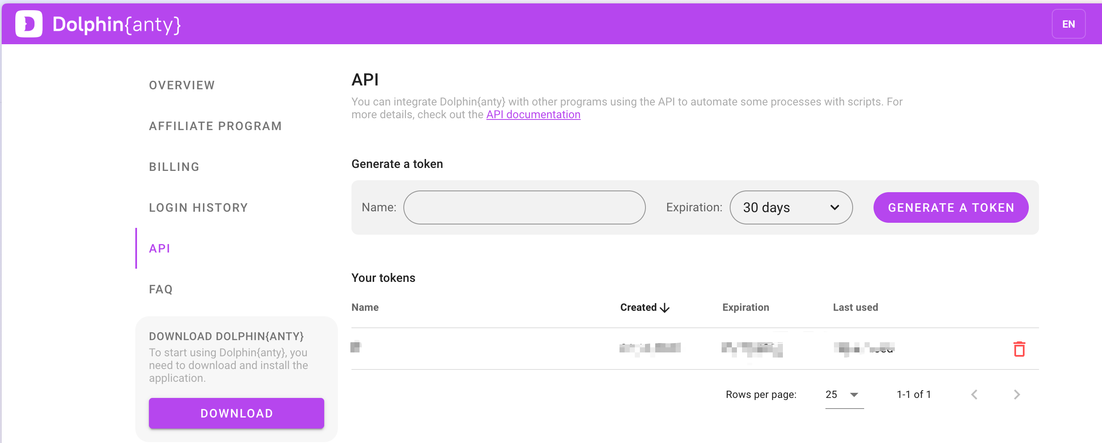Expand the Rows per page selector
This screenshot has width=1102, height=443.
click(x=844, y=395)
